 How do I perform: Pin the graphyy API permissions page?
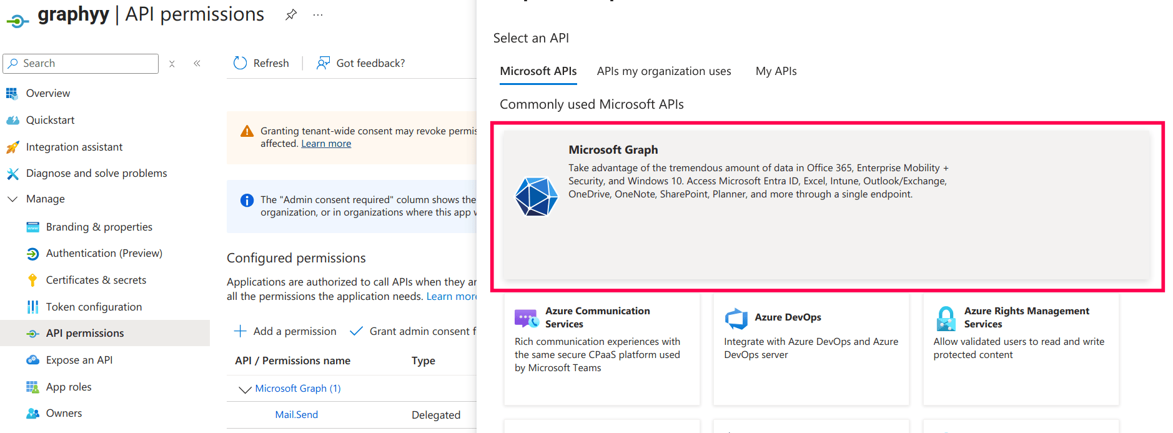[291, 15]
